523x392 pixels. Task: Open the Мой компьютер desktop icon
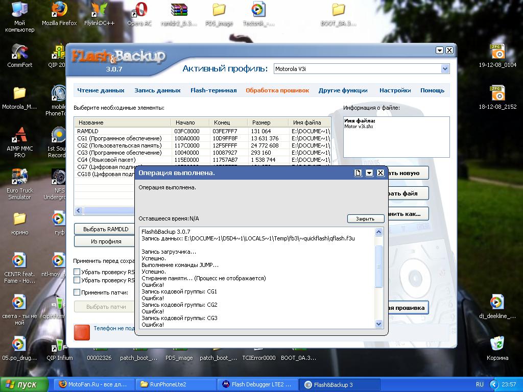pos(19,17)
